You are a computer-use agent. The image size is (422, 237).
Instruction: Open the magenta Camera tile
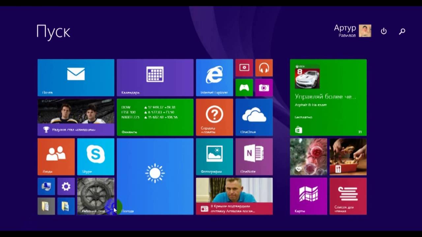264,88
